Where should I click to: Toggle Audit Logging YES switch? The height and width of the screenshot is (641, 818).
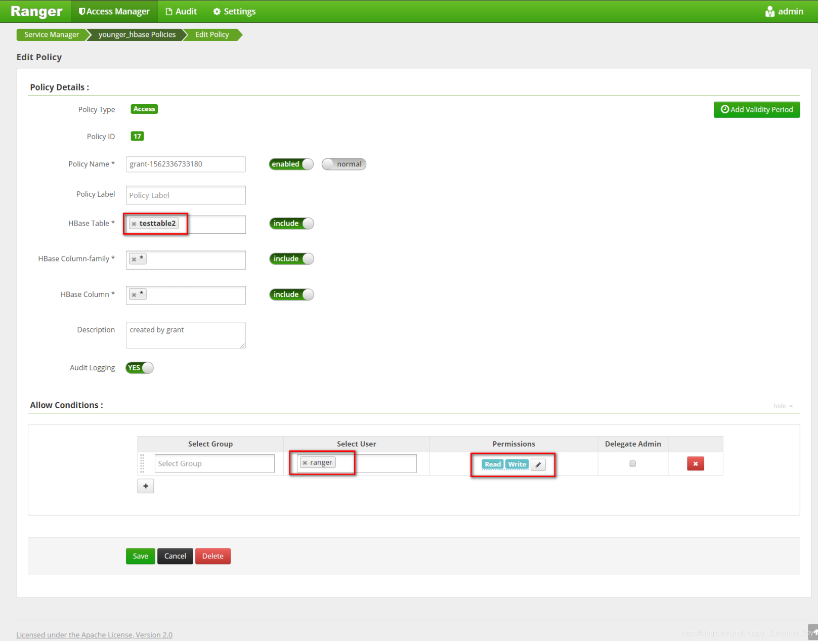pyautogui.click(x=140, y=368)
